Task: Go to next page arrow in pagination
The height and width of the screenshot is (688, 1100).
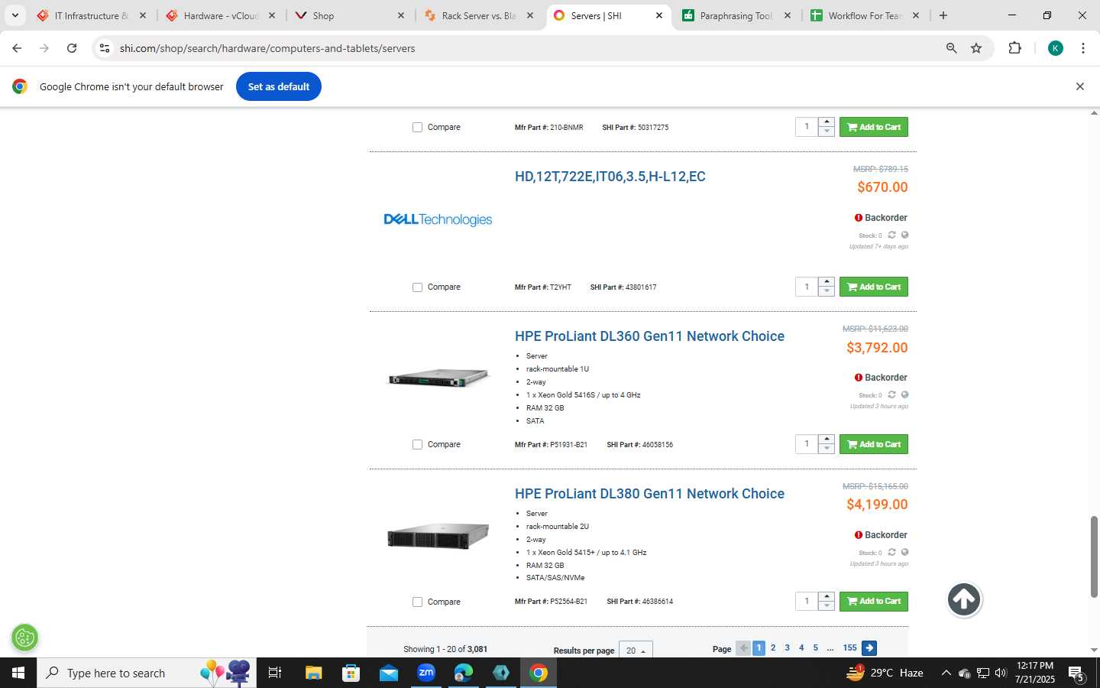Action: tap(869, 648)
